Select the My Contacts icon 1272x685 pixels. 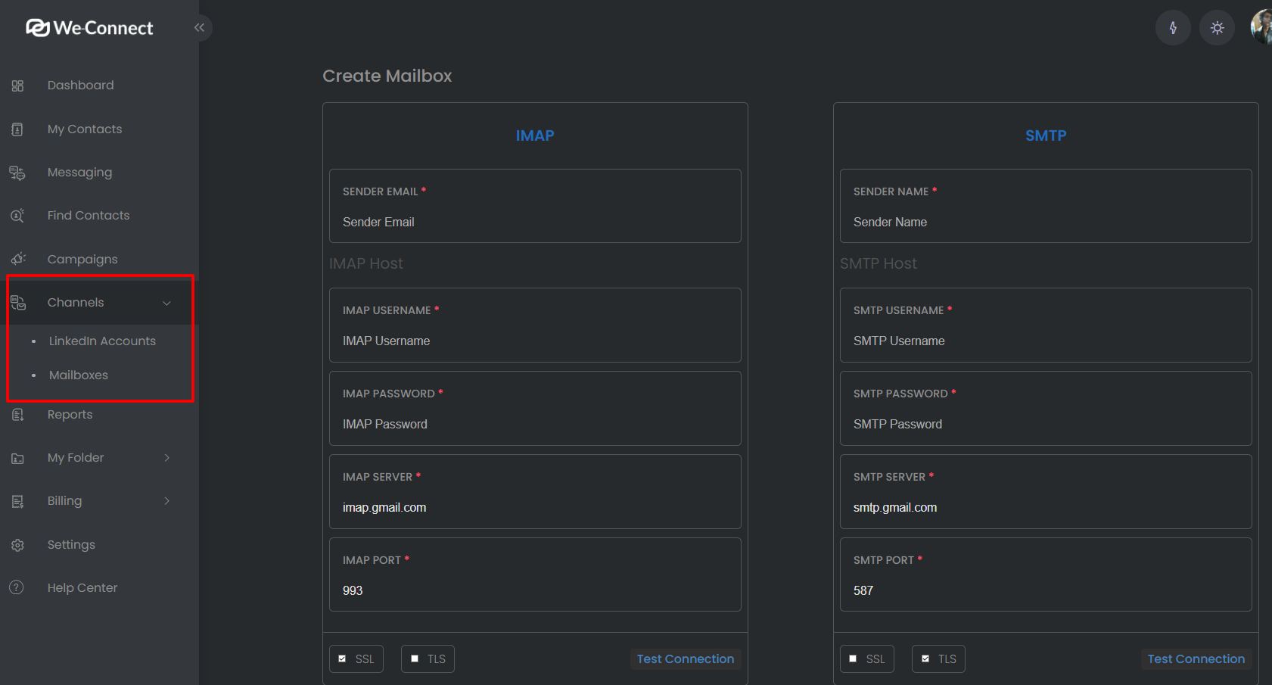pos(17,129)
